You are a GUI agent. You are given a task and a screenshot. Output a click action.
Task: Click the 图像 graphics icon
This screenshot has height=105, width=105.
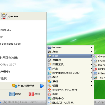click(x=49, y=56)
